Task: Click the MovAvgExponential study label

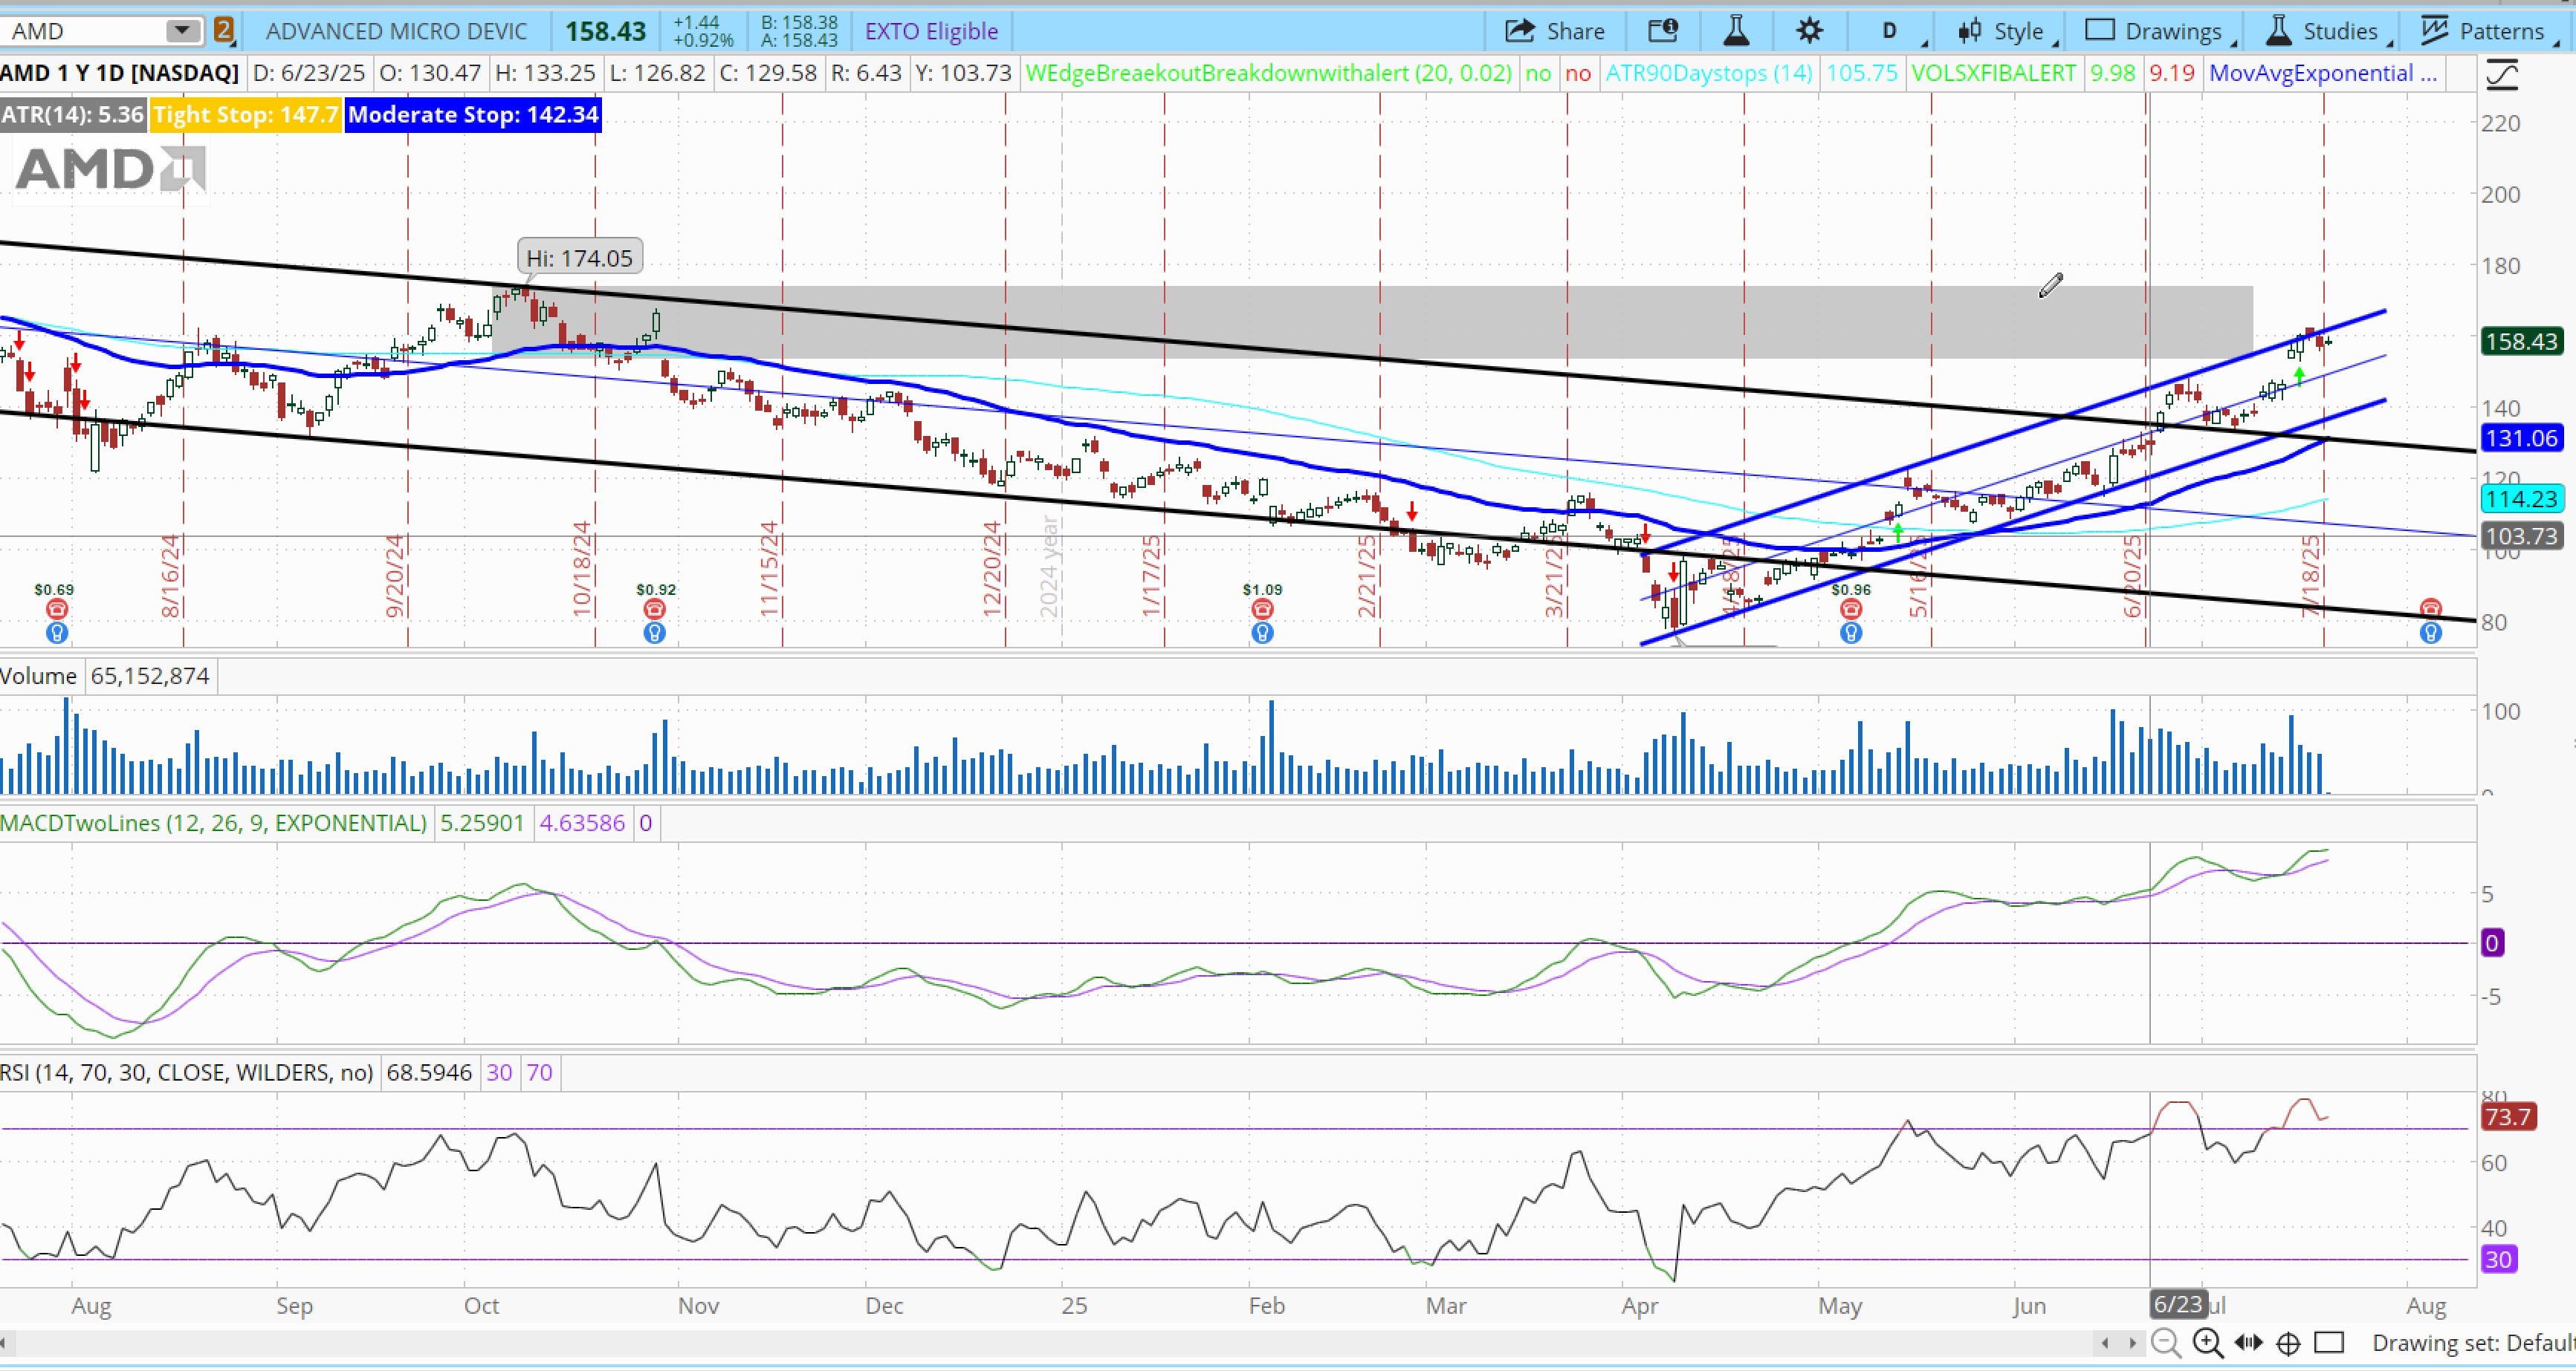Action: pos(2322,73)
